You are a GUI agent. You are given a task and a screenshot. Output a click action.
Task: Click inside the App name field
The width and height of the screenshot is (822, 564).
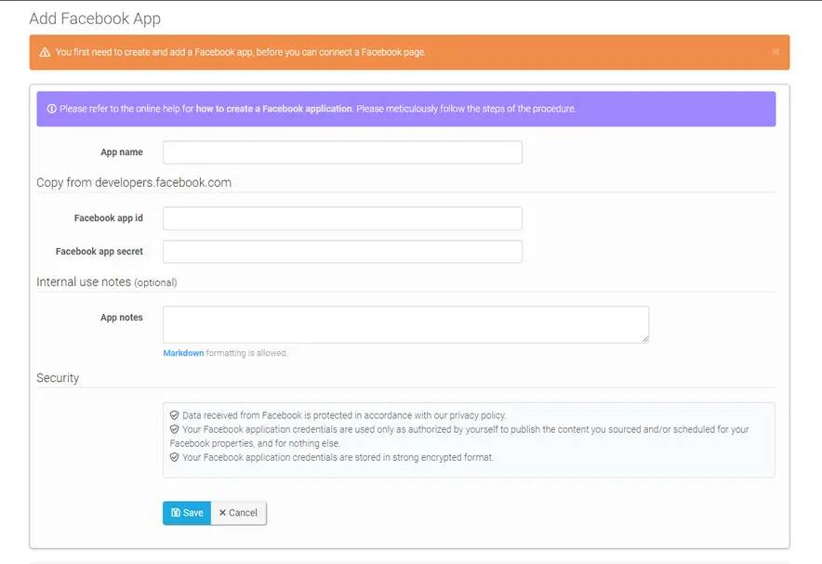coord(342,151)
